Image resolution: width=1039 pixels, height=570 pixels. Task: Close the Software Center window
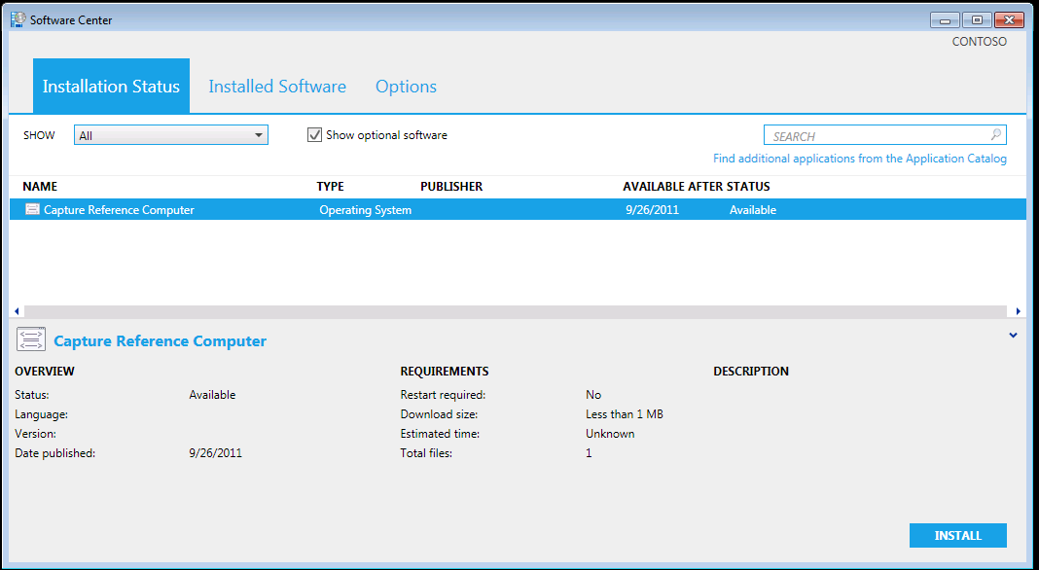1009,19
